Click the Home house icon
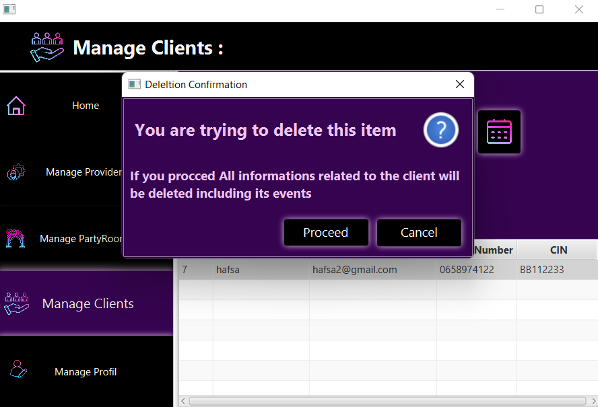The width and height of the screenshot is (598, 407). 15,106
